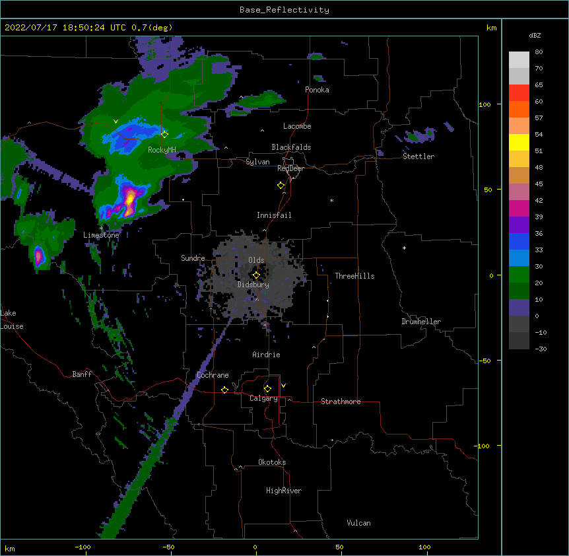Click the Limestone label

click(x=101, y=235)
